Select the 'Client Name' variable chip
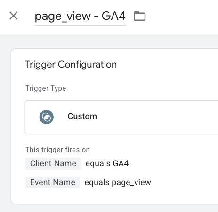The width and height of the screenshot is (218, 212). [x=53, y=163]
